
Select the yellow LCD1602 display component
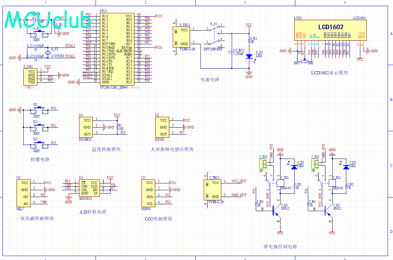pos(331,30)
